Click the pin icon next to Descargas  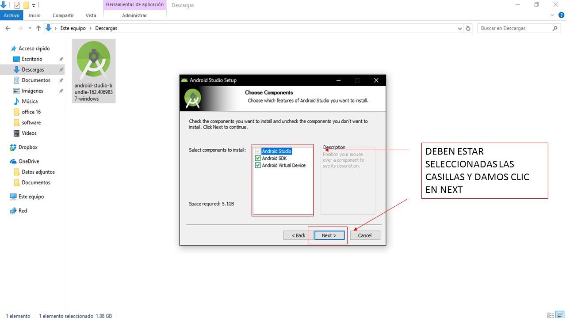61,70
